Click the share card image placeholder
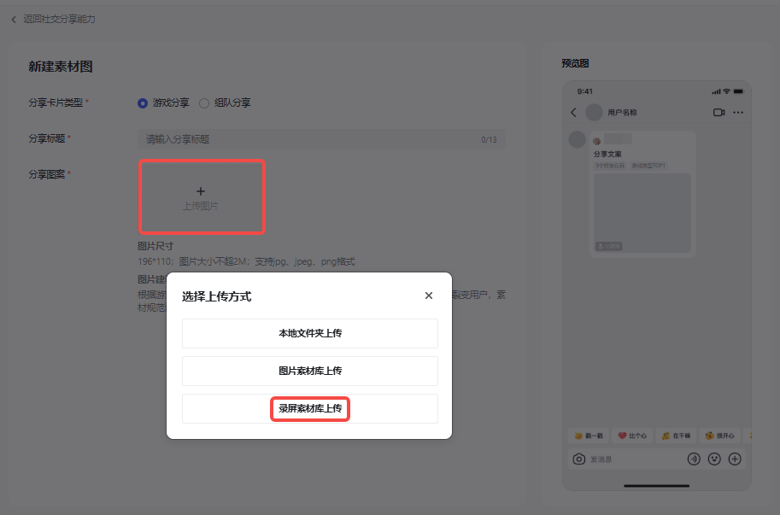Image resolution: width=780 pixels, height=515 pixels. (x=642, y=213)
